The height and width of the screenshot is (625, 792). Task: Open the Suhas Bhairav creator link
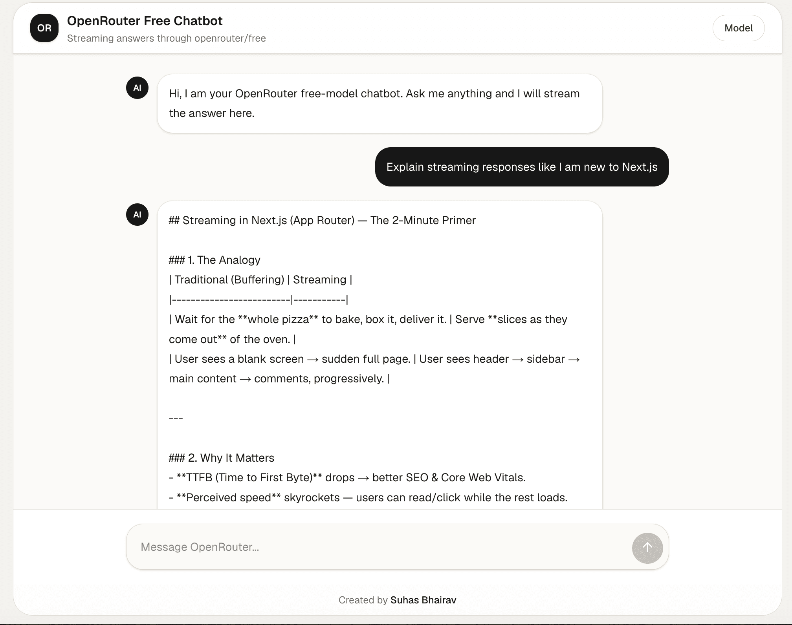tap(423, 600)
